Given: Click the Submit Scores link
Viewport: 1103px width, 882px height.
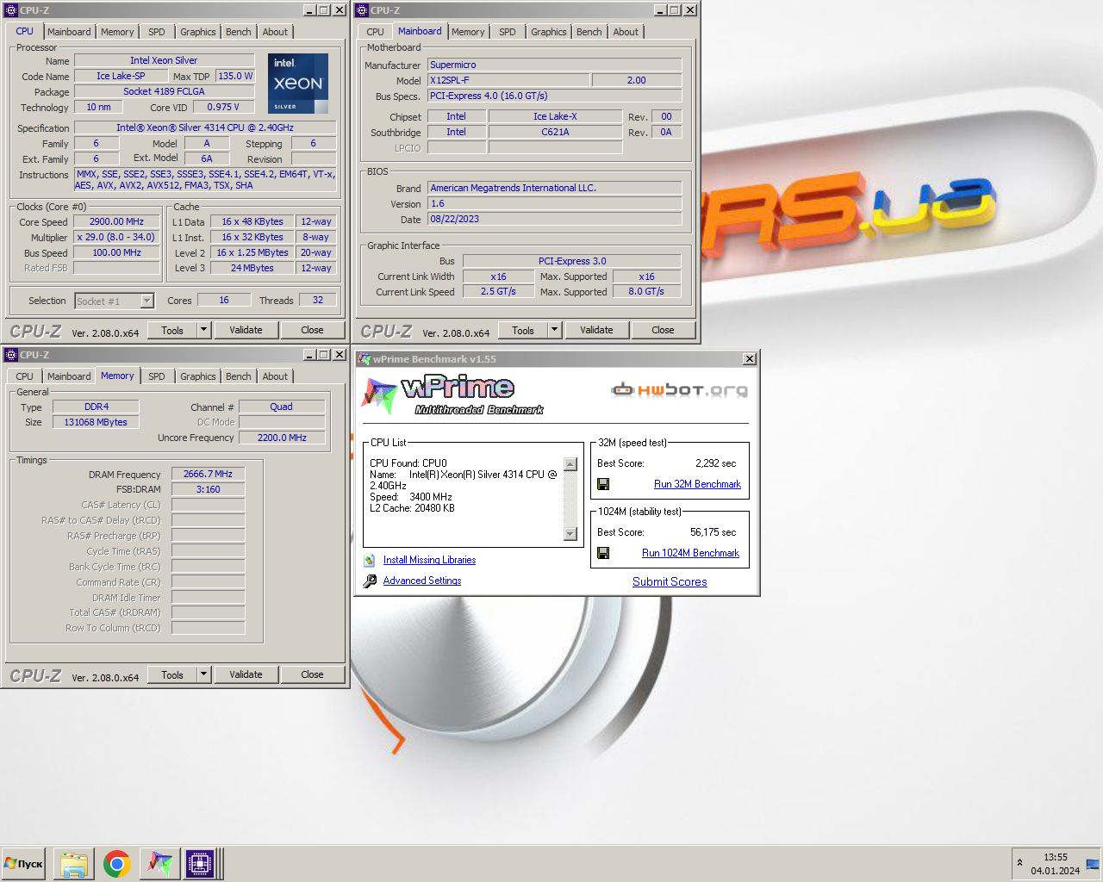Looking at the screenshot, I should [x=670, y=582].
